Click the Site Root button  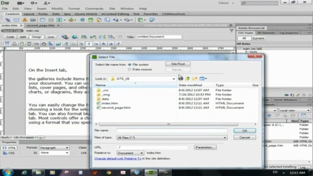coord(178,64)
